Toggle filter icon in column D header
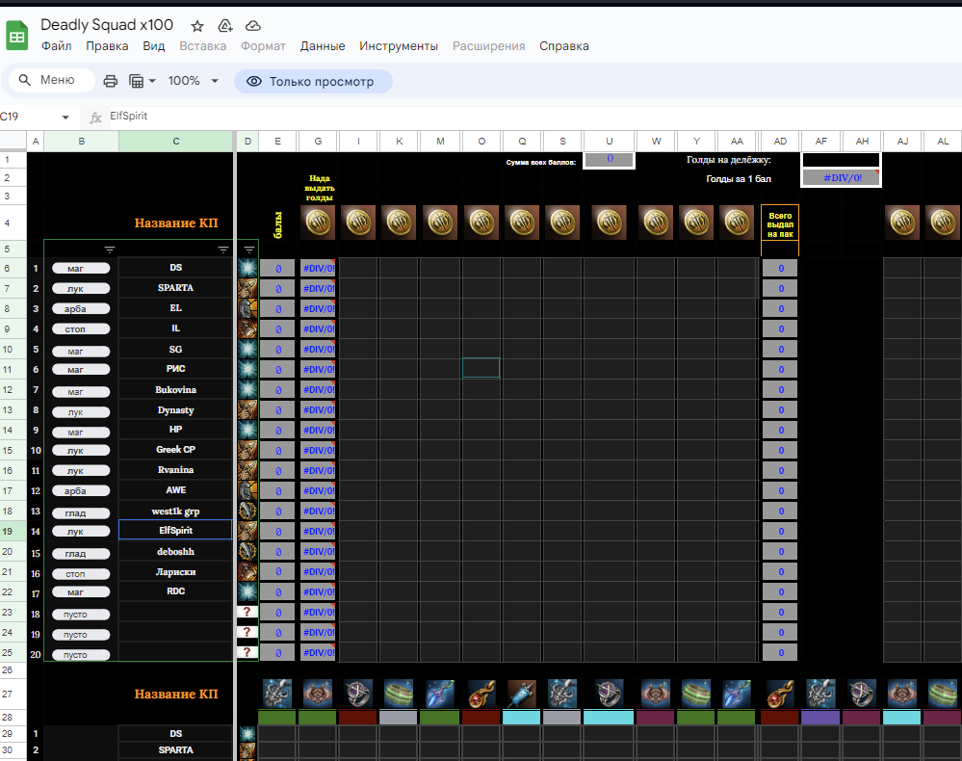This screenshot has width=962, height=761. [x=248, y=249]
